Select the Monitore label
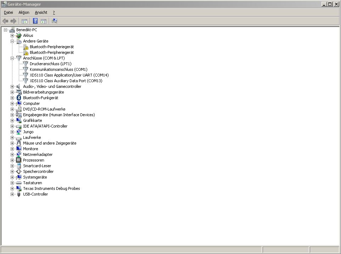The height and width of the screenshot is (254, 341). (x=30, y=149)
